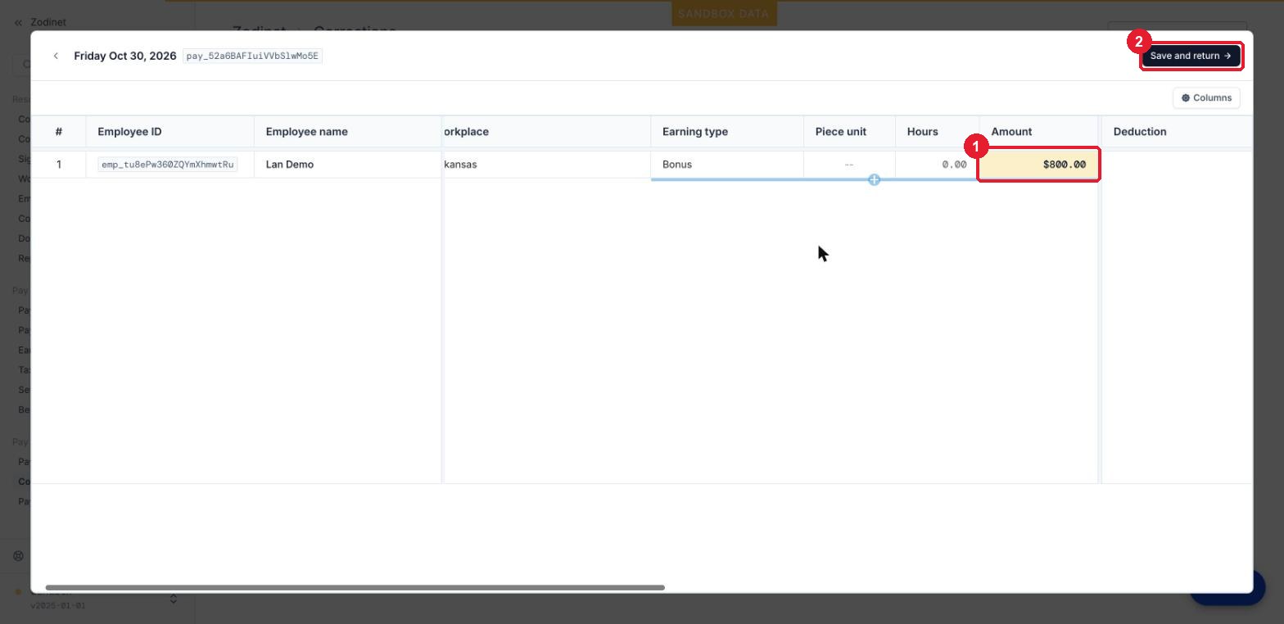1284x624 pixels.
Task: Click the Piece unit cell showing dashes
Action: (849, 165)
